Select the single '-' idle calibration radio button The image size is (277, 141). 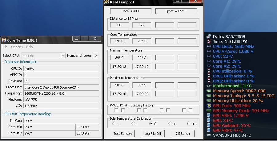pyautogui.click(x=133, y=123)
